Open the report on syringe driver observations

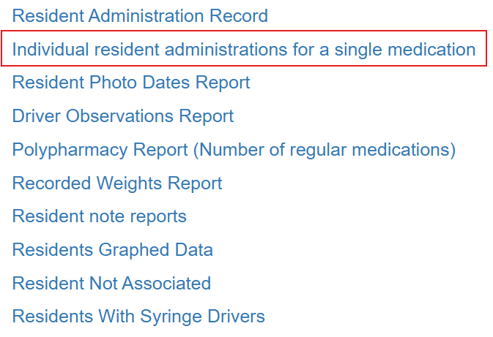point(123,116)
